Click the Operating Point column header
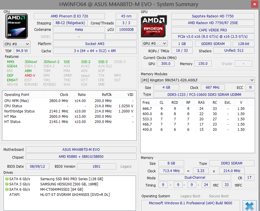260x211 pixels. click(x=23, y=95)
